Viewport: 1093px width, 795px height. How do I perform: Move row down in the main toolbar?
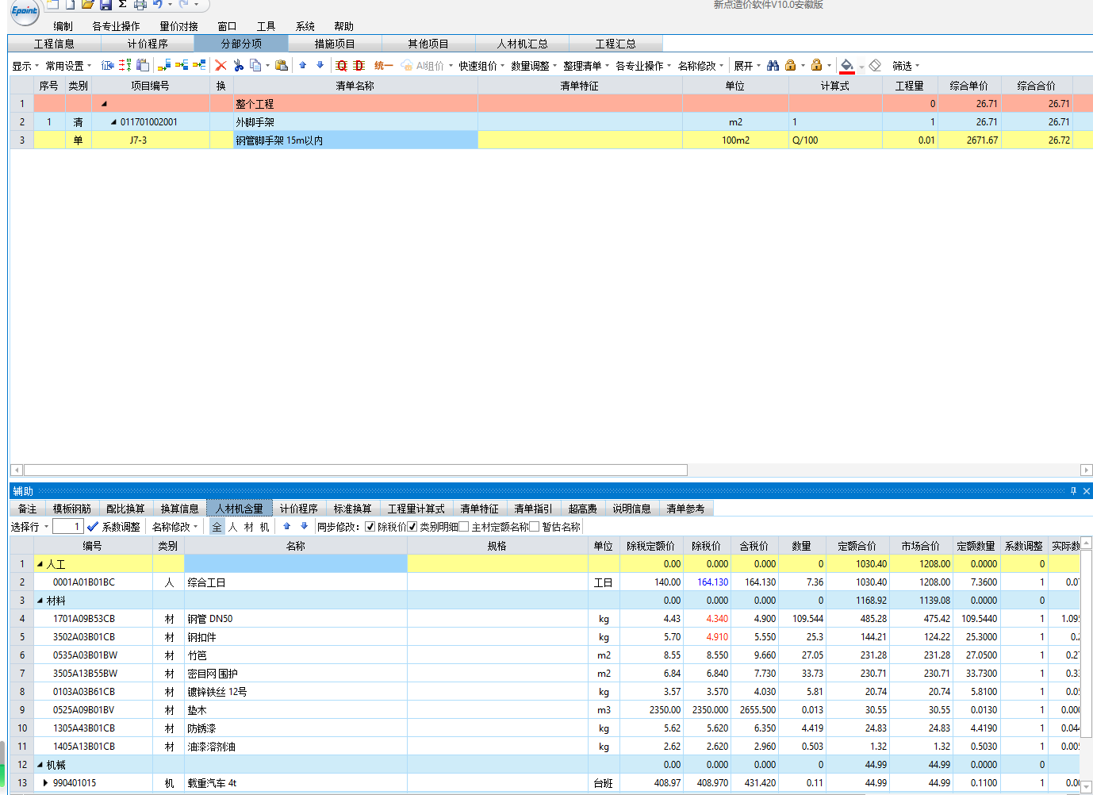[320, 66]
